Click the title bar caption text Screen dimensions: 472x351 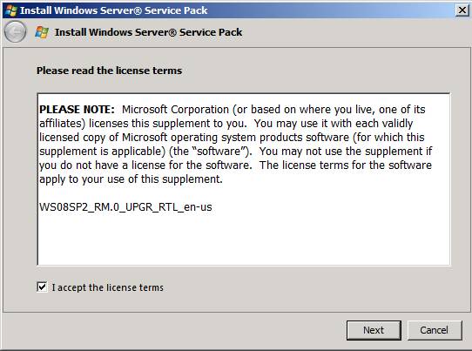pyautogui.click(x=113, y=10)
